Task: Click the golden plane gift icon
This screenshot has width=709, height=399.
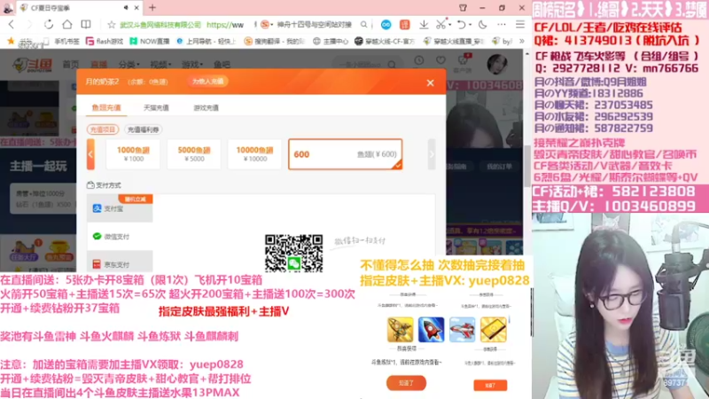Action: [401, 329]
